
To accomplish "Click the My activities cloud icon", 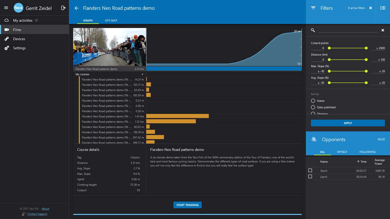I will (x=6, y=20).
